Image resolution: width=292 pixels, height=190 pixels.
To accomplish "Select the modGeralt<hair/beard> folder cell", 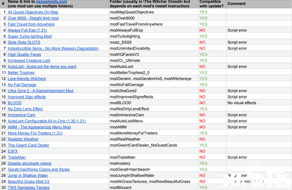I will [154, 170].
